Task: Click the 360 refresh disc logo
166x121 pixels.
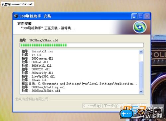Action: [x=140, y=27]
